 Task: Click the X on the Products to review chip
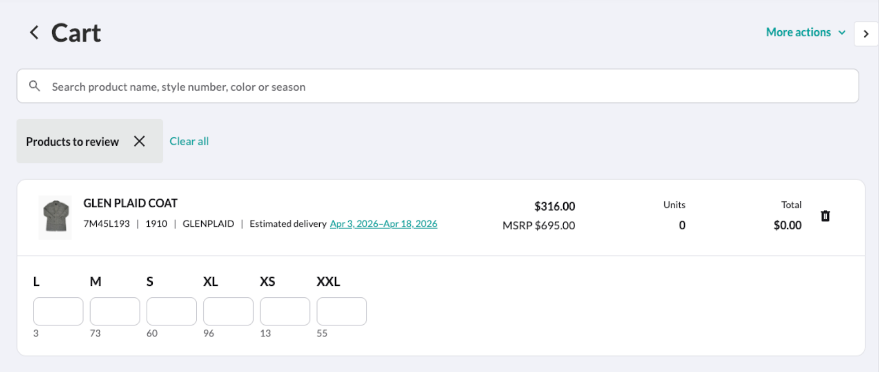coord(140,141)
